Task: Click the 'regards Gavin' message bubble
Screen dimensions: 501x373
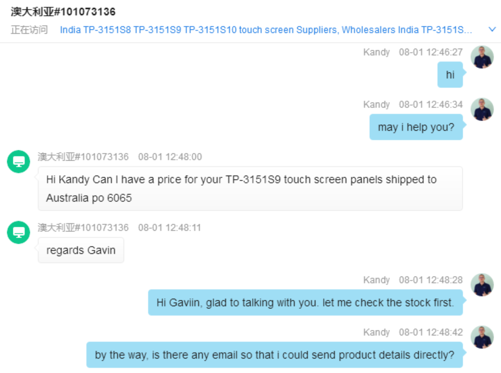Action: 81,250
